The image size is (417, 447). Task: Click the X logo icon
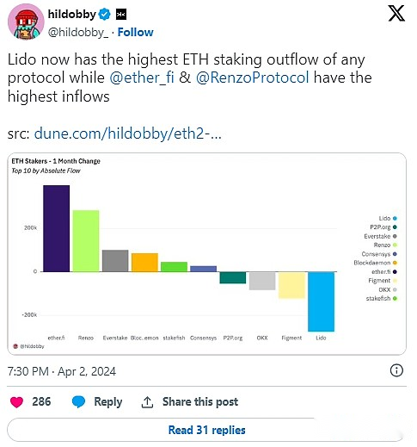(396, 14)
